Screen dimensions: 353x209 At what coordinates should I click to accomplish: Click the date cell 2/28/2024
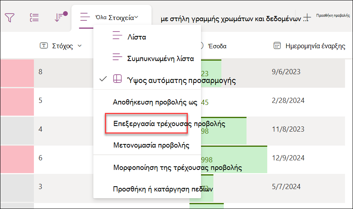point(288,100)
